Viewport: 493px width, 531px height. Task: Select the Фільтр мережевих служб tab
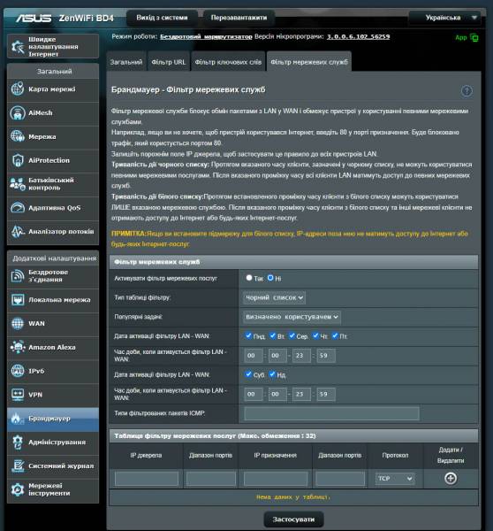309,62
